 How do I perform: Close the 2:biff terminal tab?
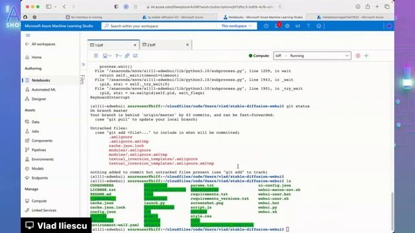coord(187,45)
